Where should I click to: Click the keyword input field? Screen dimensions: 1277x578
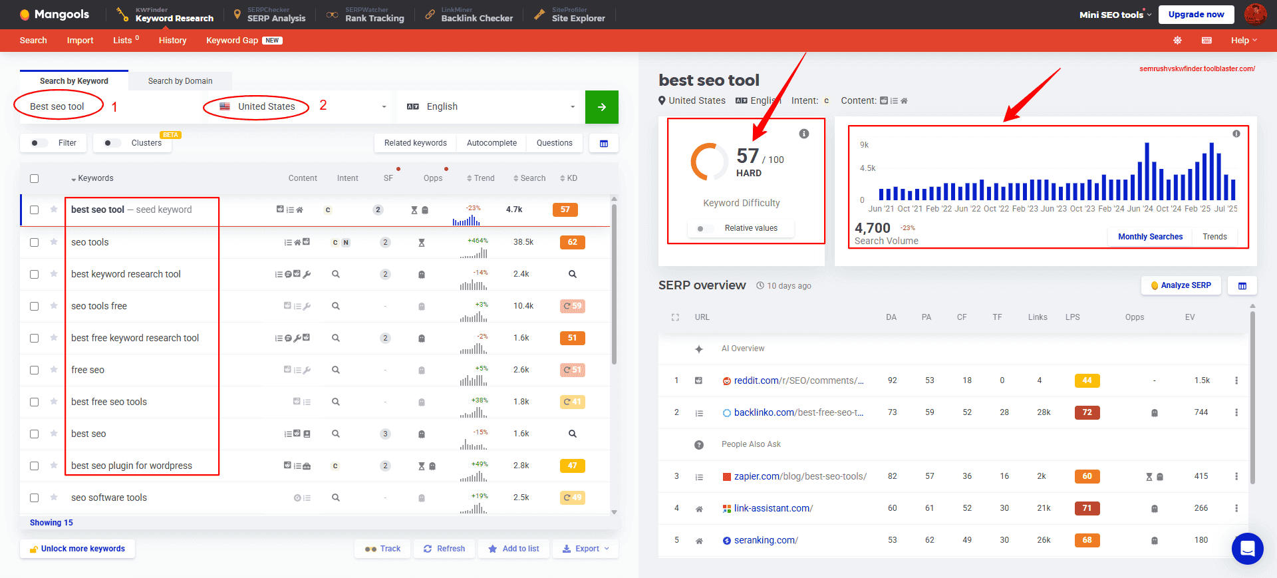110,107
